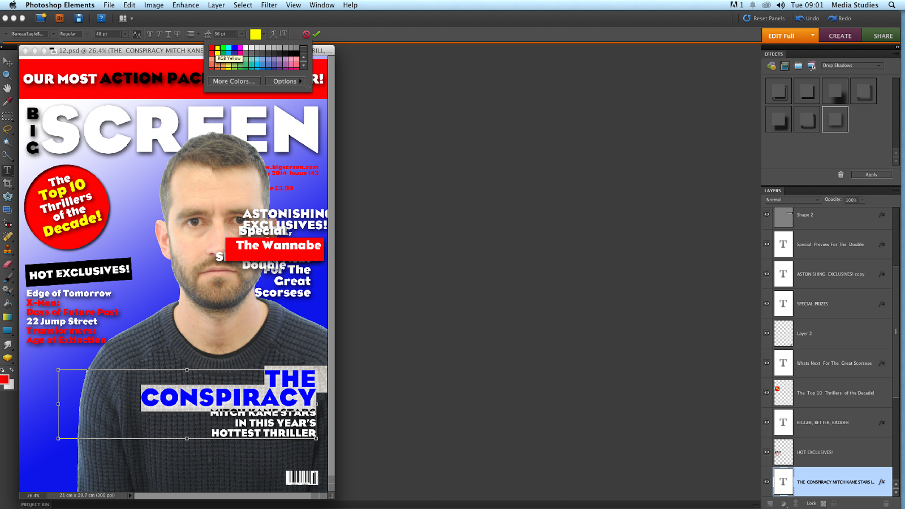Click the Redo button
905x509 pixels.
[x=839, y=18]
